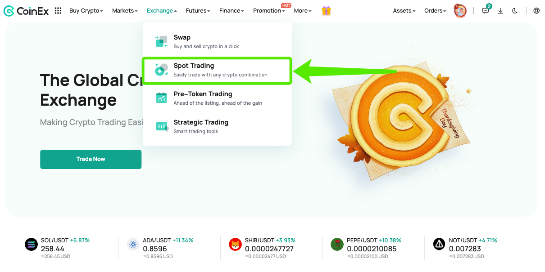Click the ADA +11.34% change value
This screenshot has width=545, height=272.
(x=183, y=241)
